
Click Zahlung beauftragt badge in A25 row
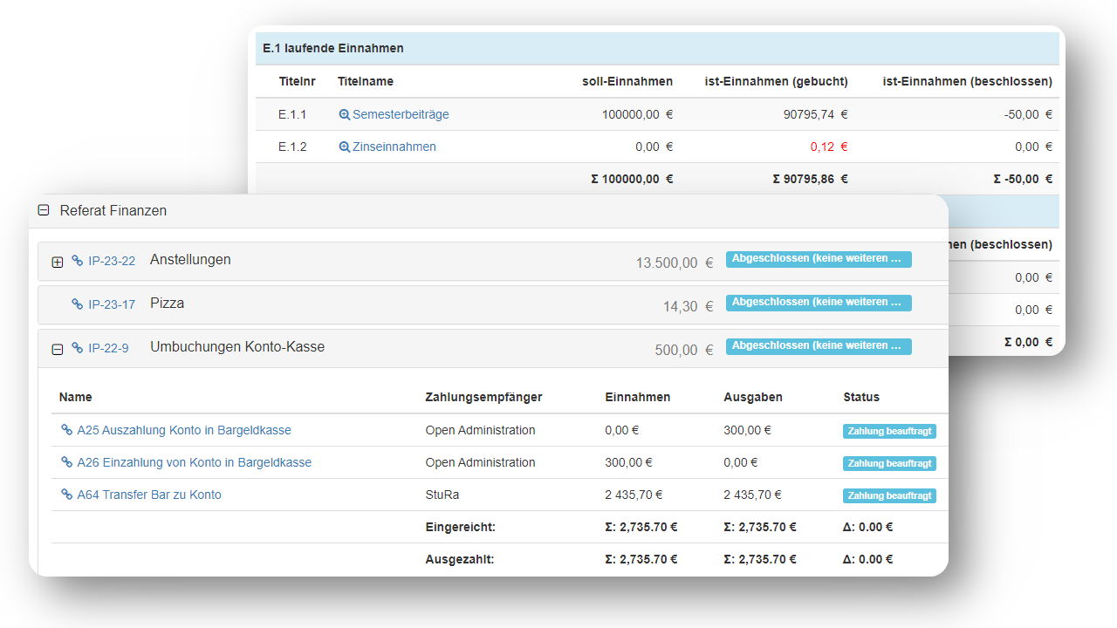pyautogui.click(x=889, y=431)
